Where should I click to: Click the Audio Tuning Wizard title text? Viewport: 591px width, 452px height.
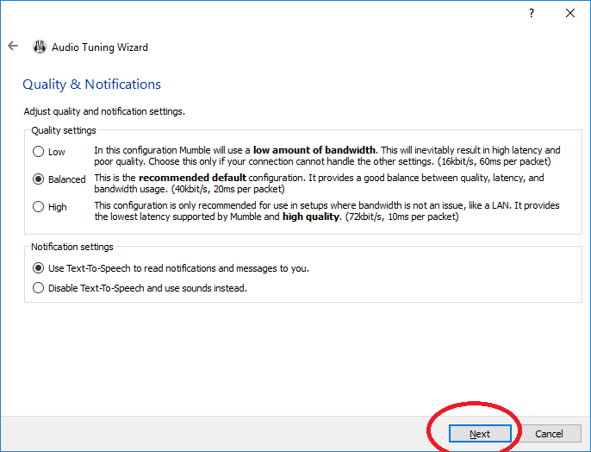coord(100,47)
